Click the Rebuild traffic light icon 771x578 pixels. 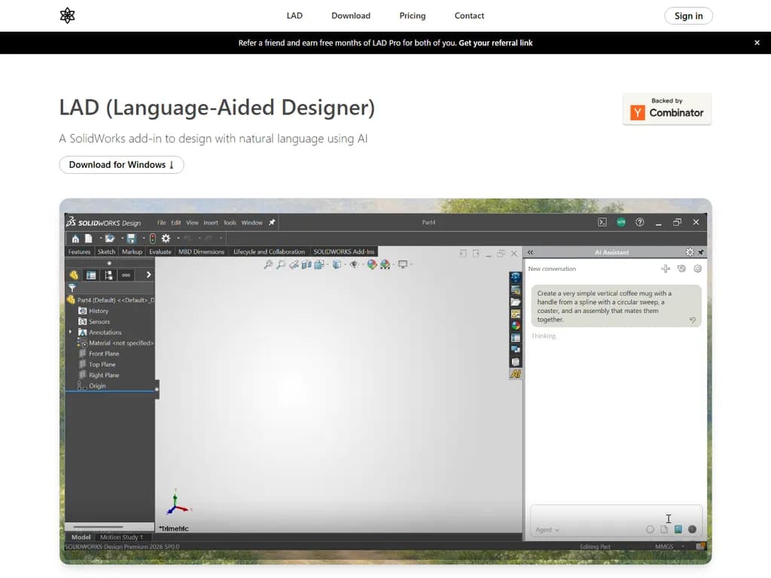click(152, 239)
